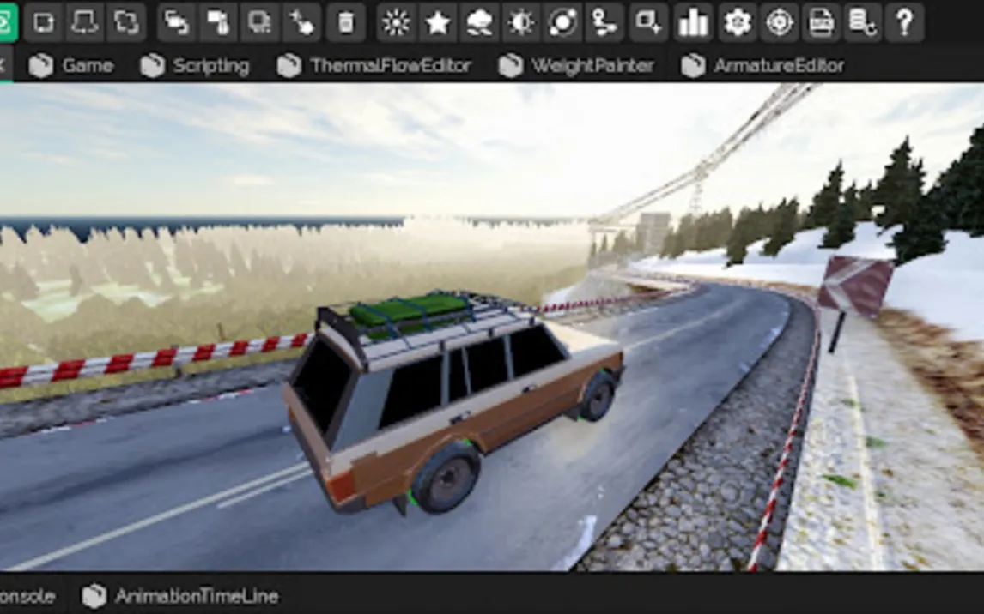Open the AnimationTimeLine bottom panel tab
Image resolution: width=984 pixels, height=614 pixels.
tap(180, 596)
